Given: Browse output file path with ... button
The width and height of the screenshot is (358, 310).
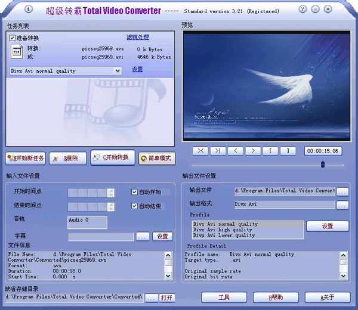Looking at the screenshot, I should (x=342, y=191).
